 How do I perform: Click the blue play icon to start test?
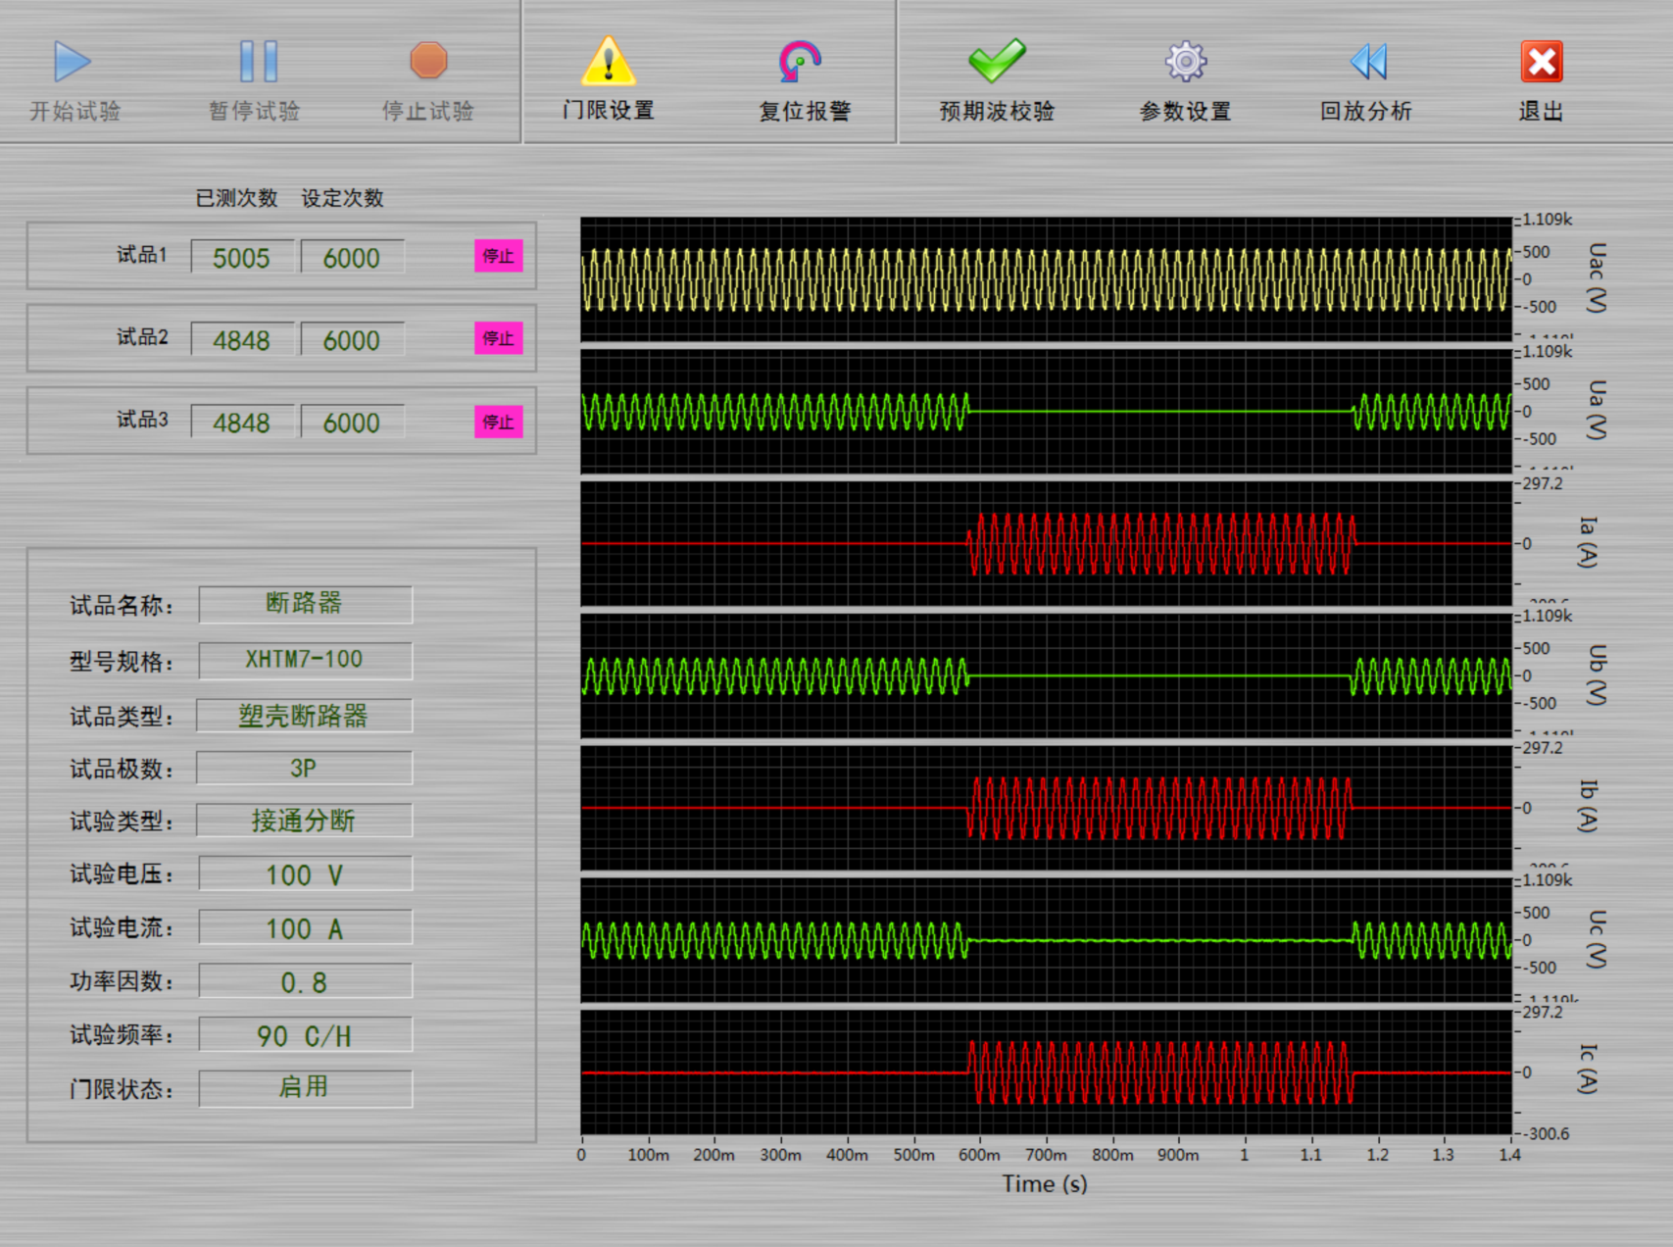tap(73, 63)
